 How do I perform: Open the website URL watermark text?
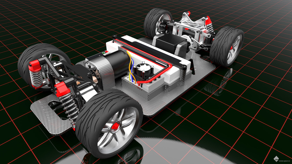(284, 161)
